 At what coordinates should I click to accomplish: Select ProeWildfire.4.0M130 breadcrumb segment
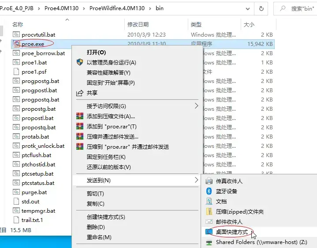tap(117, 8)
